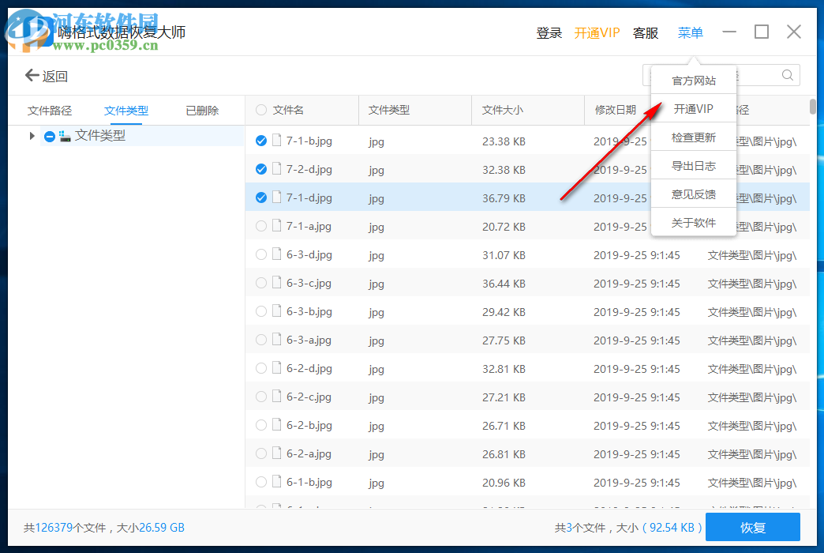Select 检查更新 from the menu
The height and width of the screenshot is (553, 824).
coord(693,137)
